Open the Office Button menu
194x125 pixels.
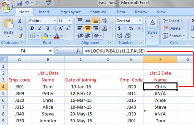tap(6, 6)
